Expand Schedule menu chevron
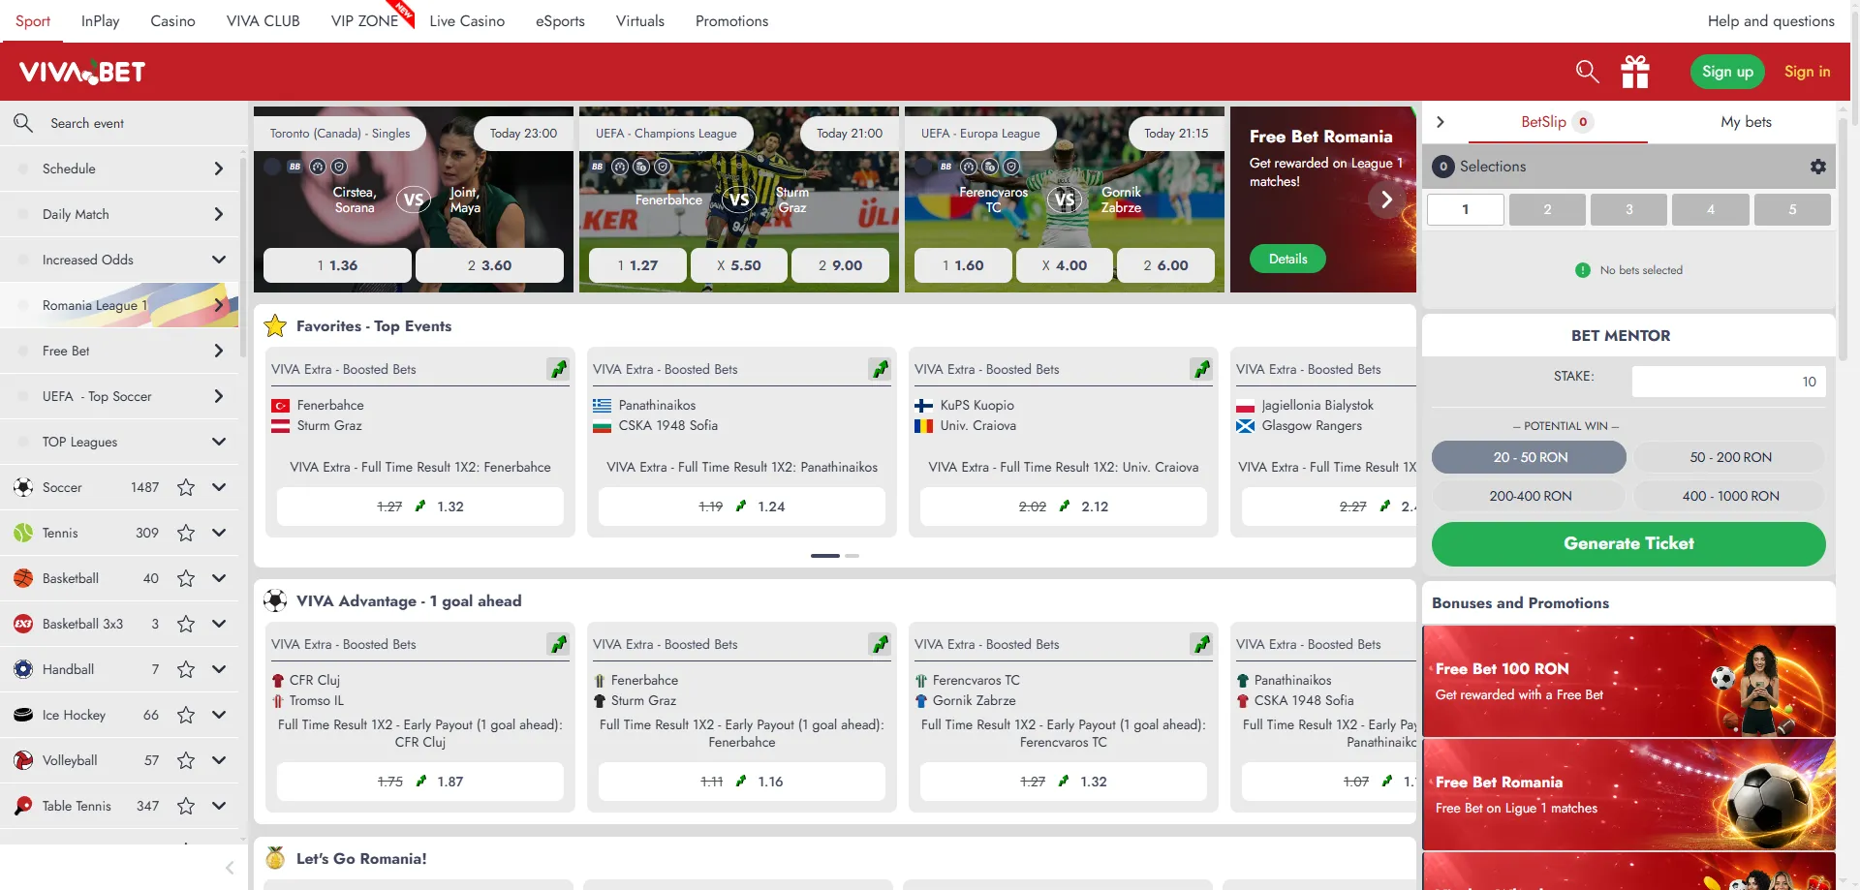This screenshot has height=890, width=1860. click(219, 169)
